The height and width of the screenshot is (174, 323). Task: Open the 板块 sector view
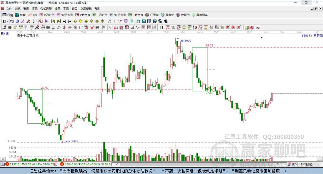tap(21, 15)
